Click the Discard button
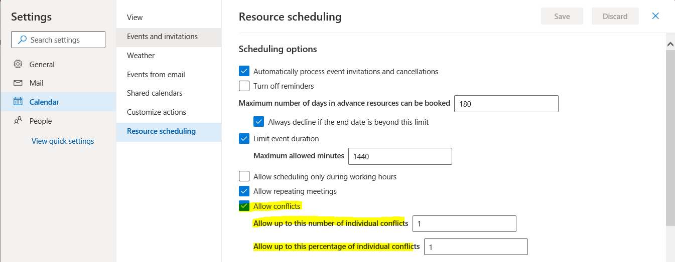The height and width of the screenshot is (262, 675). [x=615, y=17]
